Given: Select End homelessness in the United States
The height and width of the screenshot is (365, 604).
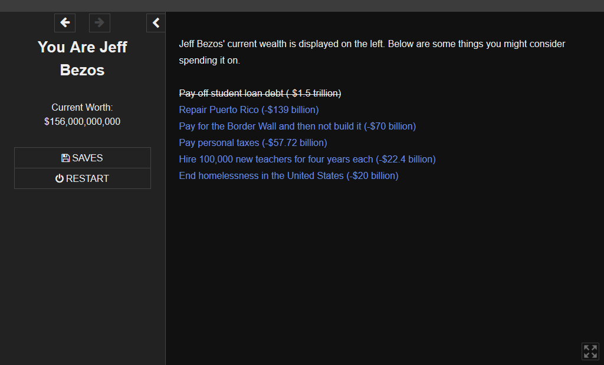Looking at the screenshot, I should tap(288, 175).
